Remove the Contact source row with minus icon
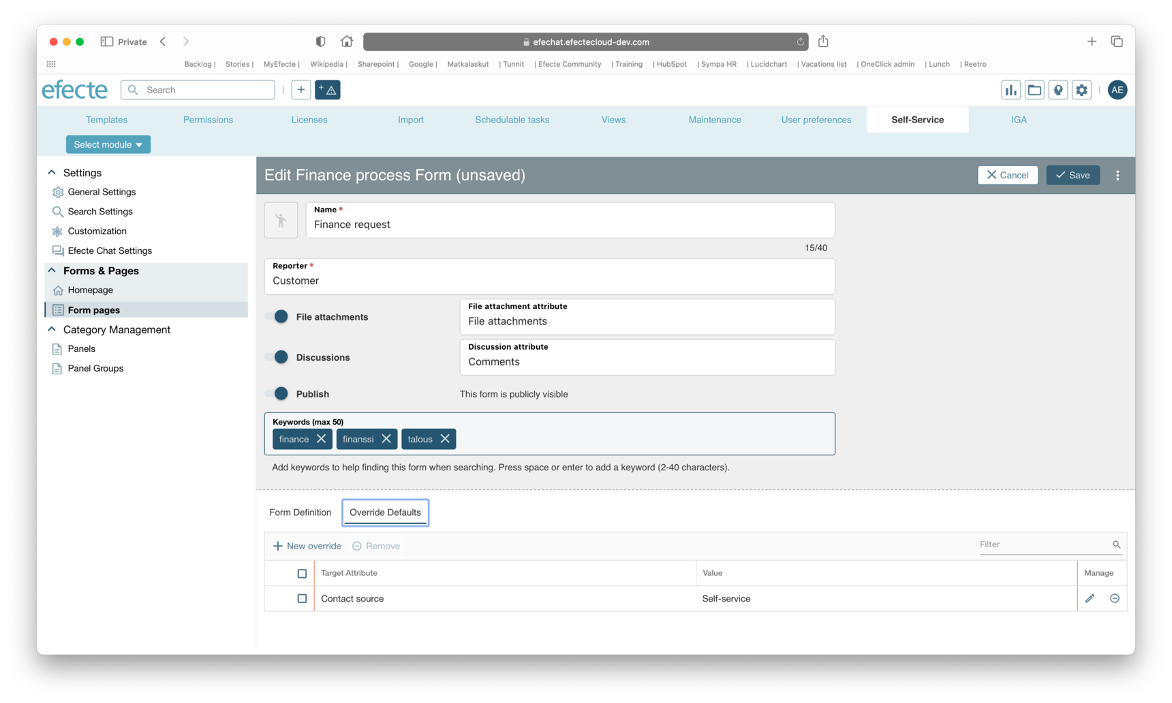The width and height of the screenshot is (1172, 703). (x=1115, y=598)
